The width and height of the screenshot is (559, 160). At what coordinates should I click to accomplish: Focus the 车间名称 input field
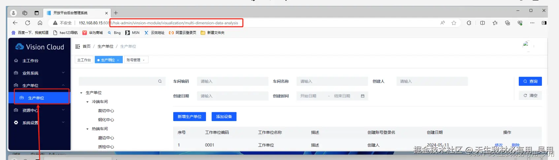point(332,81)
